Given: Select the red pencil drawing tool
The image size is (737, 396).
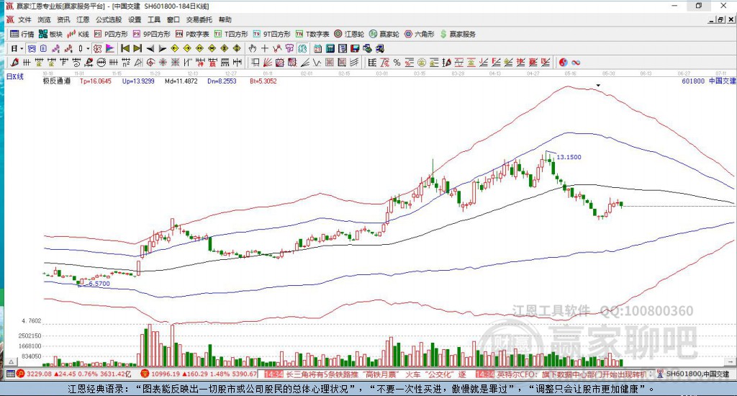Looking at the screenshot, I should click(14, 63).
